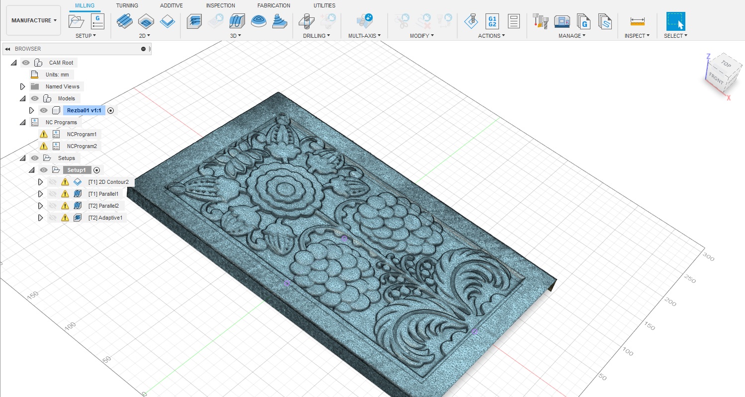This screenshot has height=397, width=745.
Task: Show the hidden 2D Contour2 operation
Action: click(x=53, y=182)
